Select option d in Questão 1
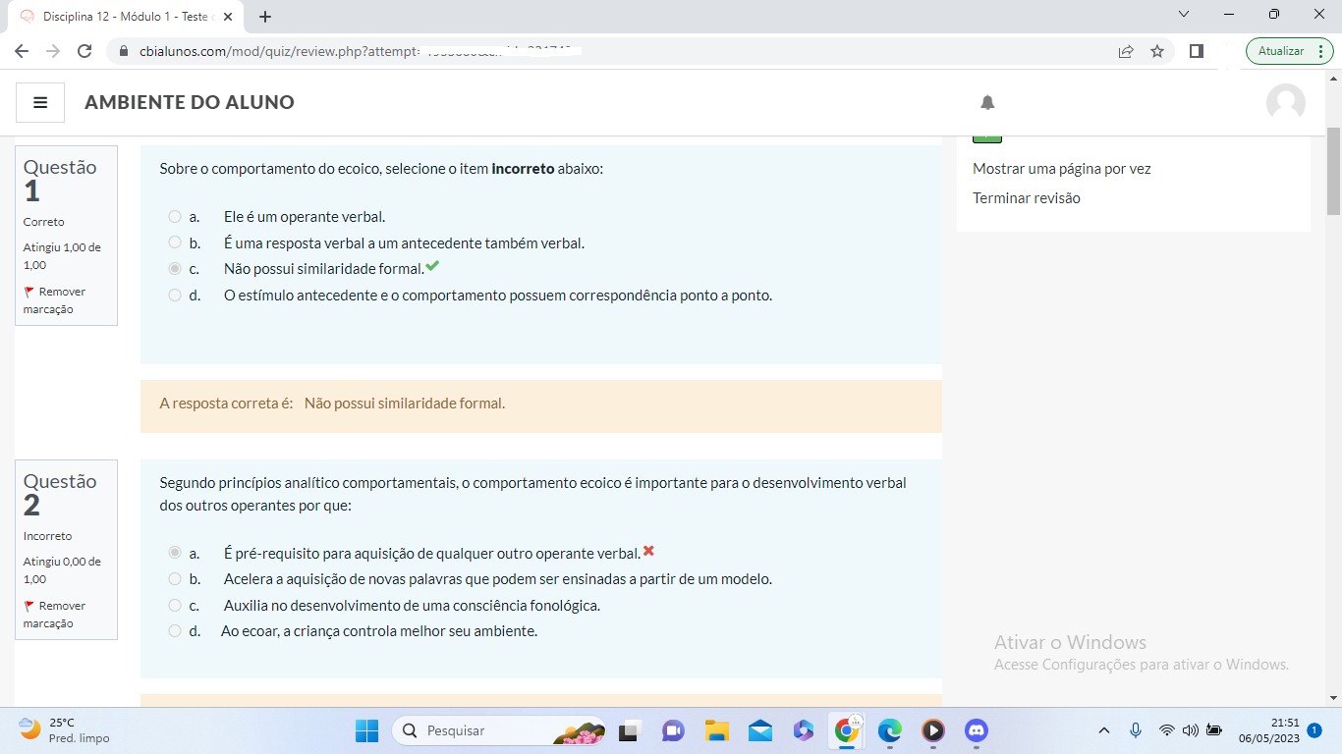The width and height of the screenshot is (1342, 754). pyautogui.click(x=175, y=296)
